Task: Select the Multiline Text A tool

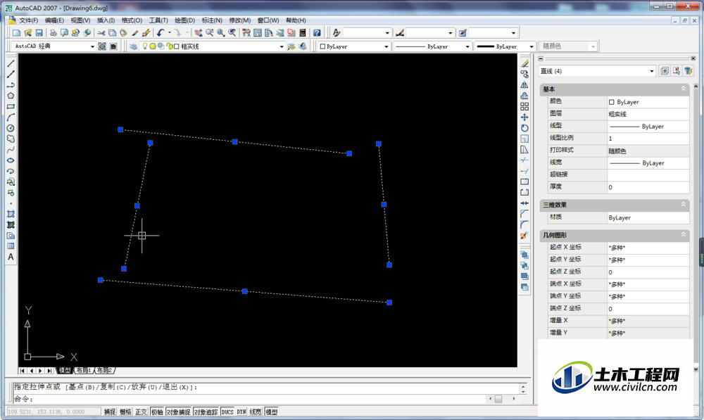Action: click(x=11, y=257)
